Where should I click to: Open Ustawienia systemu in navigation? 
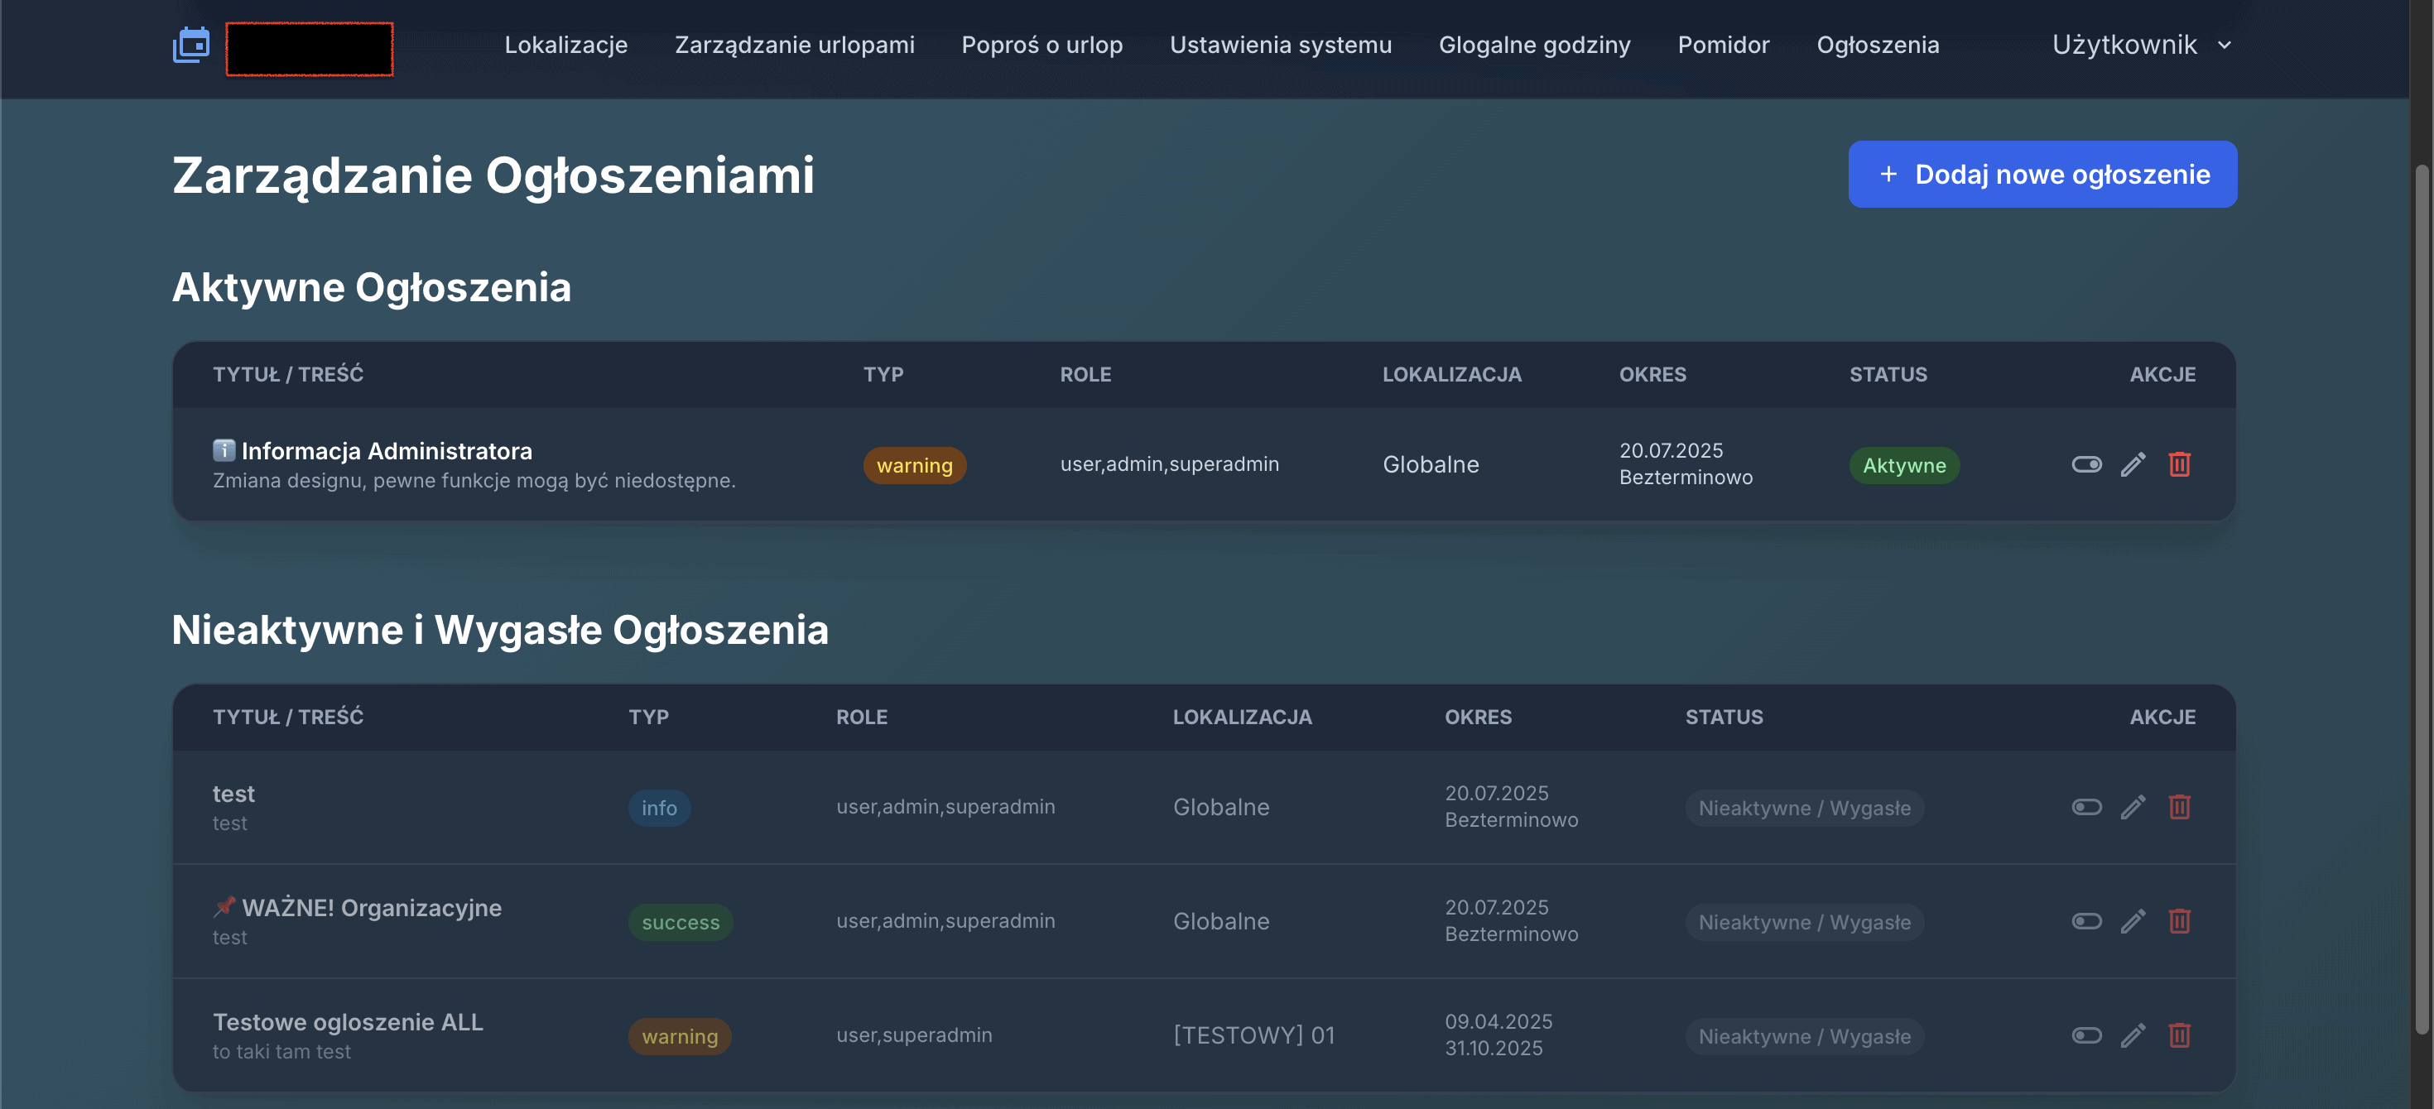coord(1280,45)
